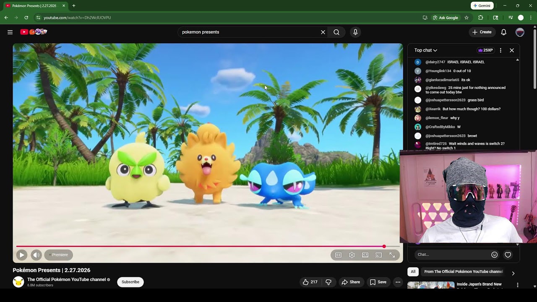
Task: Open Chrome extensions puzzle icon
Action: click(x=481, y=18)
